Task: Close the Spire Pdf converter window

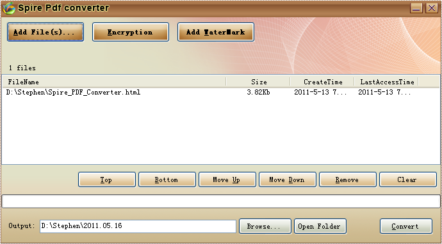Action: point(432,8)
